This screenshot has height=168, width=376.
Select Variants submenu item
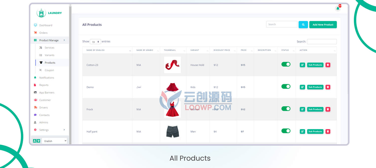coord(50,55)
